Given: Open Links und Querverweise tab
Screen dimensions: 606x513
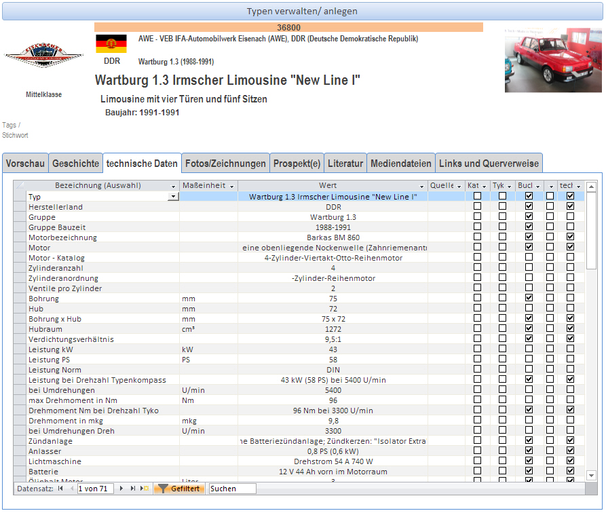Looking at the screenshot, I should pos(489,164).
